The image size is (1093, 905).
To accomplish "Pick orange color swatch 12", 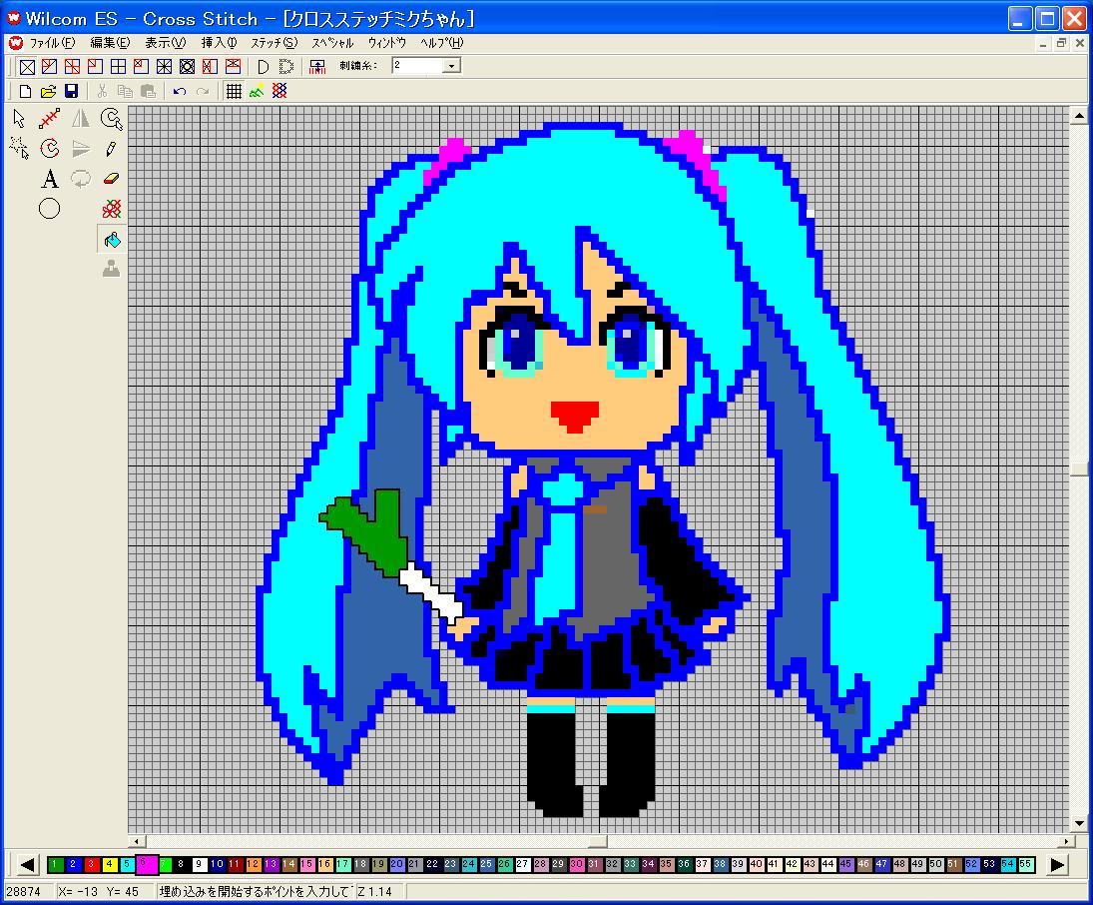I will [x=253, y=864].
